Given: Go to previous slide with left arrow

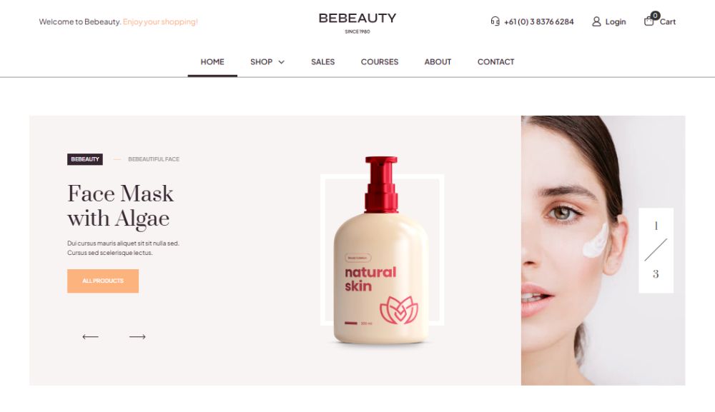Looking at the screenshot, I should (90, 337).
